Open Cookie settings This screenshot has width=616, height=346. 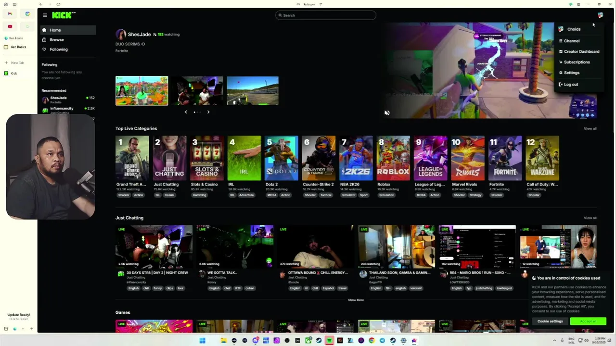tap(550, 321)
